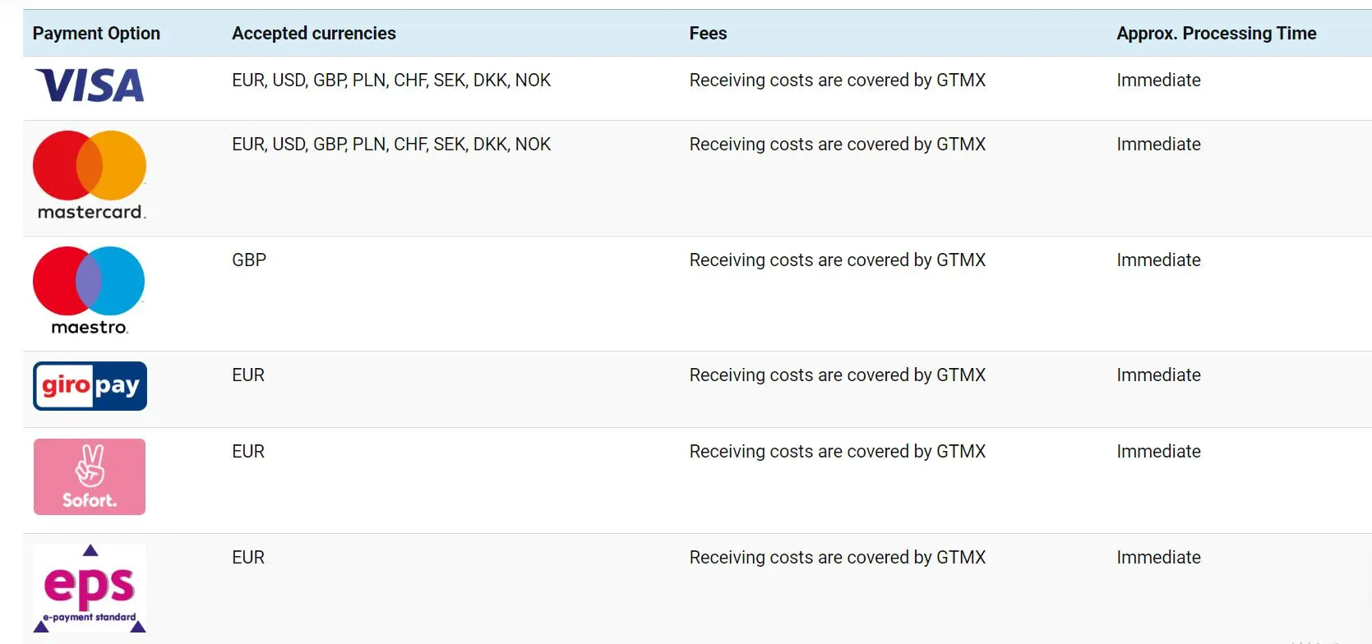Select EUR in the Sofort row
Viewport: 1372px width, 644px height.
[x=248, y=452]
